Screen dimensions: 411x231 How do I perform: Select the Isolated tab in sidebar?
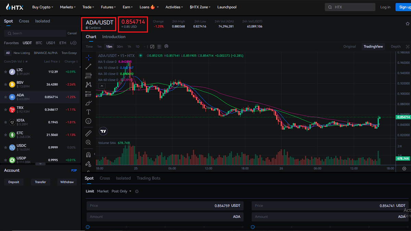click(42, 21)
